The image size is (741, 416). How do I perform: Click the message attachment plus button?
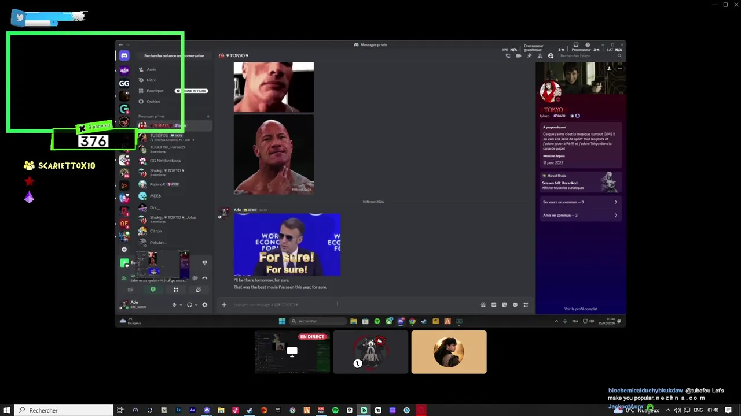[x=224, y=304]
